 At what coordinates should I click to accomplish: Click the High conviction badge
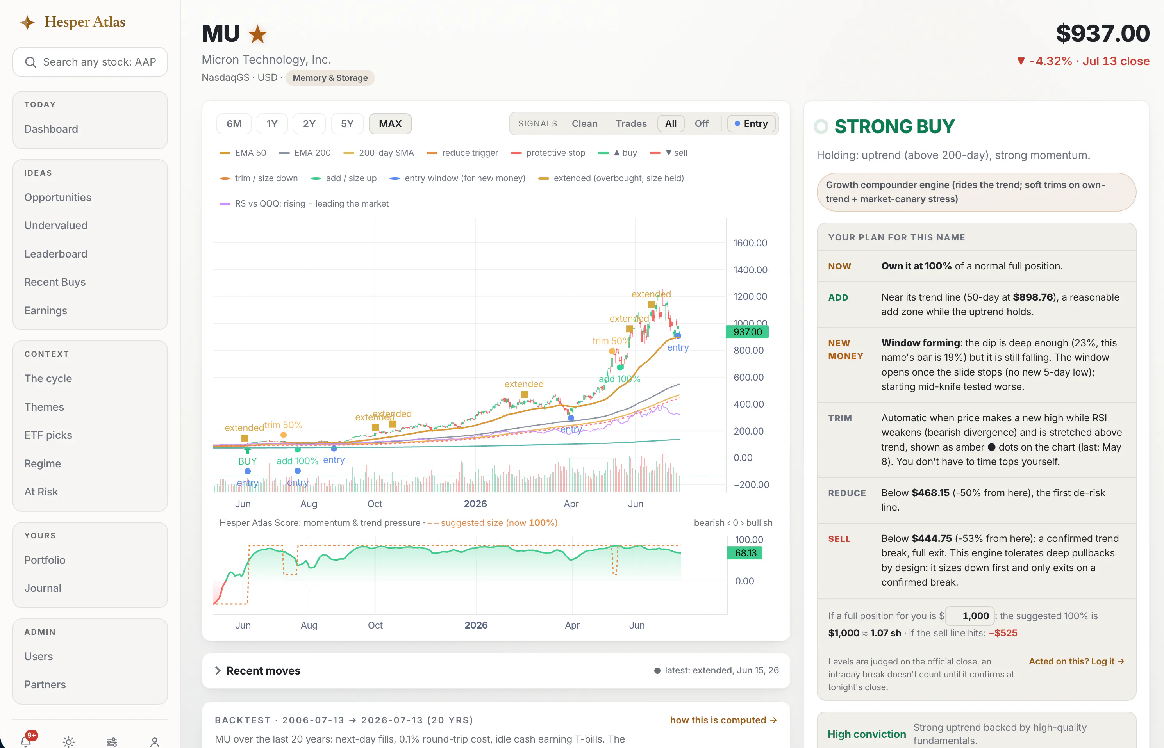867,734
